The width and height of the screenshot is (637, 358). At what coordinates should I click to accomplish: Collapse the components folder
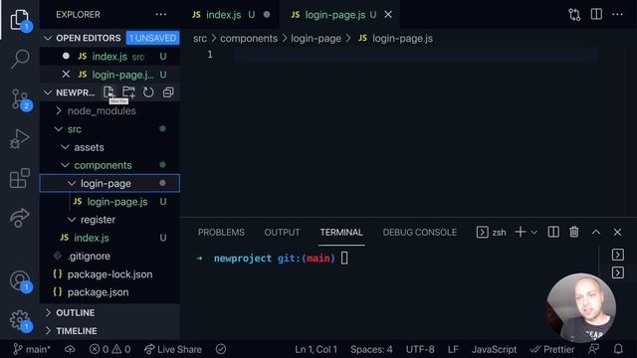click(103, 165)
